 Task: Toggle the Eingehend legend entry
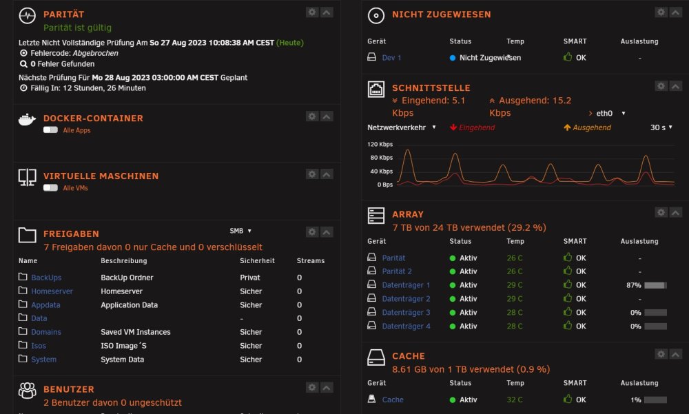tap(473, 127)
